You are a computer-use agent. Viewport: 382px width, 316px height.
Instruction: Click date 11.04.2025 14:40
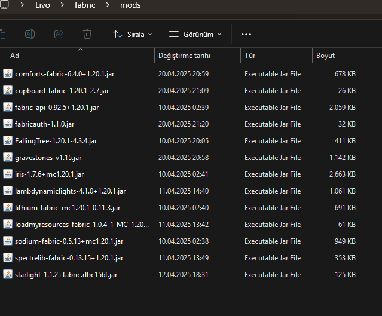point(184,191)
